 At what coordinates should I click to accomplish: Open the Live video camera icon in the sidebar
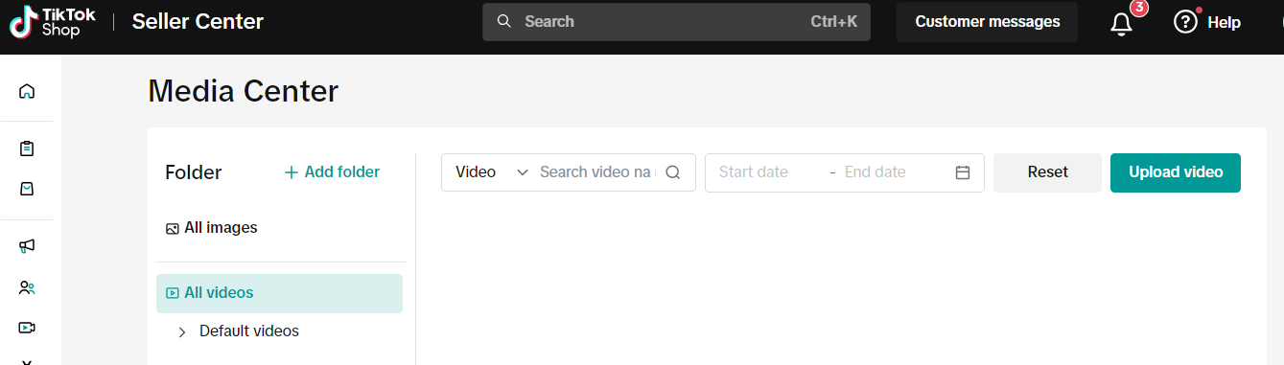click(x=27, y=327)
